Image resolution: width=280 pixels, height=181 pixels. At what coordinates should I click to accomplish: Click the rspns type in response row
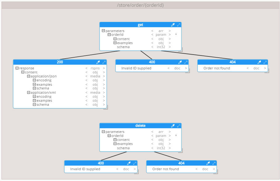tap(95, 68)
